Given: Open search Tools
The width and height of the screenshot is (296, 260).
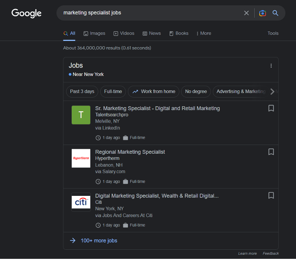Looking at the screenshot, I should click(x=273, y=33).
